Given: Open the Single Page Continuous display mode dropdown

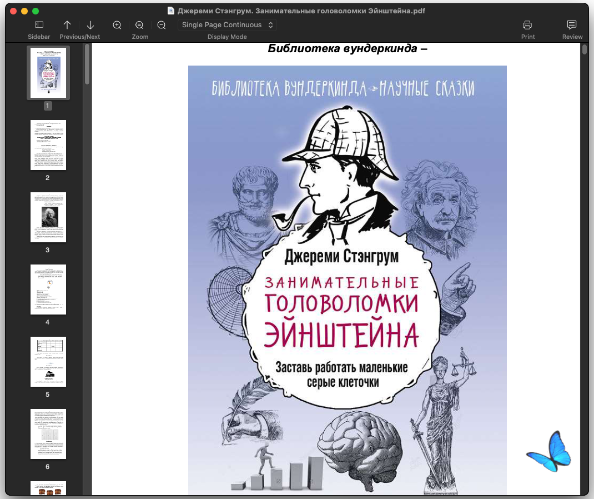Looking at the screenshot, I should (x=227, y=25).
